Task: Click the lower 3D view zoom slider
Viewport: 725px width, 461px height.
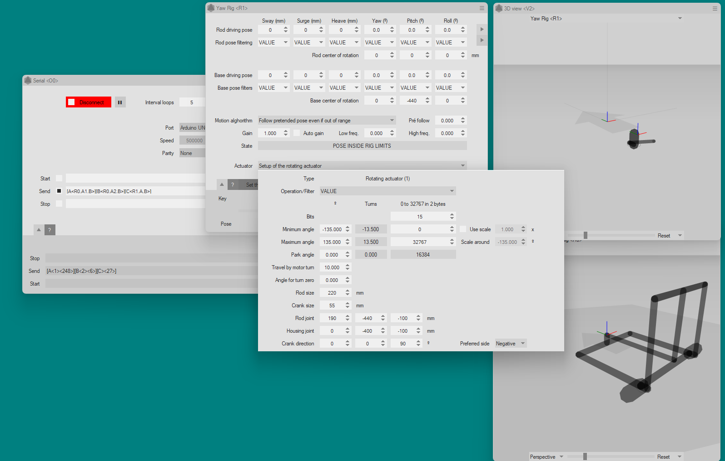Action: click(585, 456)
